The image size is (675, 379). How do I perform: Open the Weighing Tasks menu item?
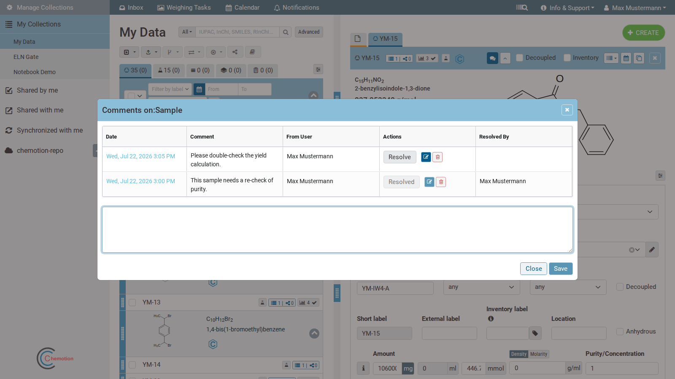184,8
